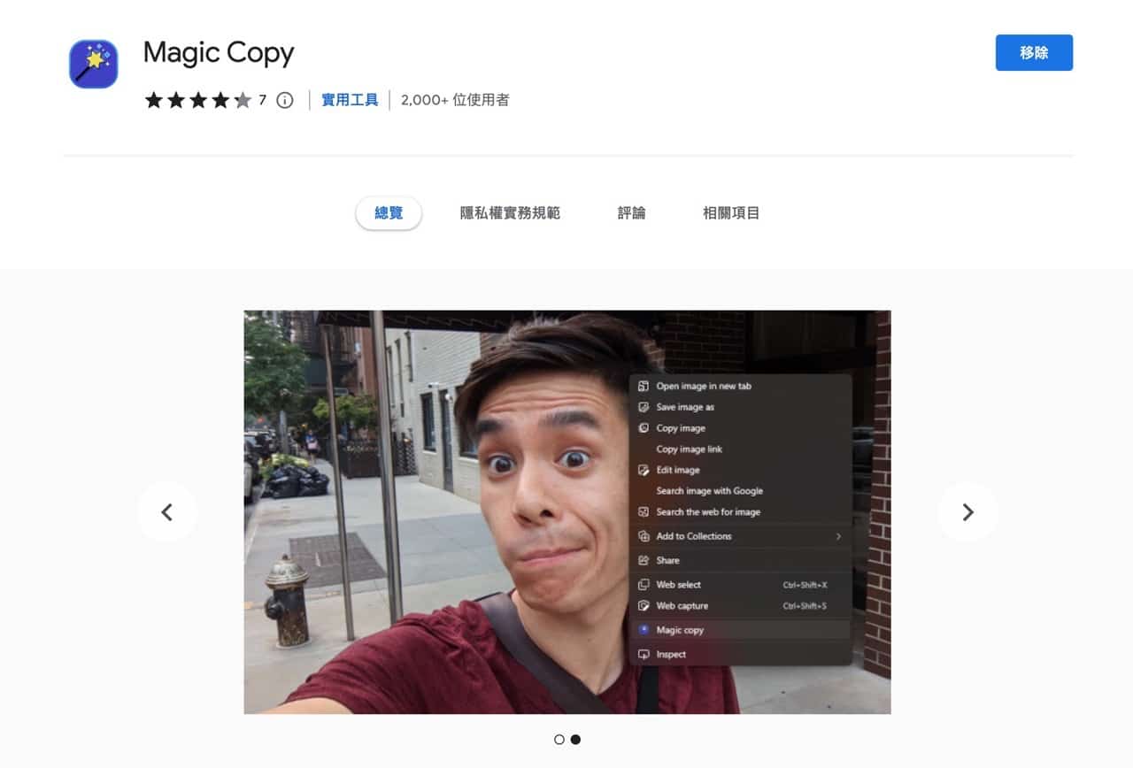Click the Magic Copy wand app icon
This screenshot has height=768, width=1133.
[x=92, y=63]
